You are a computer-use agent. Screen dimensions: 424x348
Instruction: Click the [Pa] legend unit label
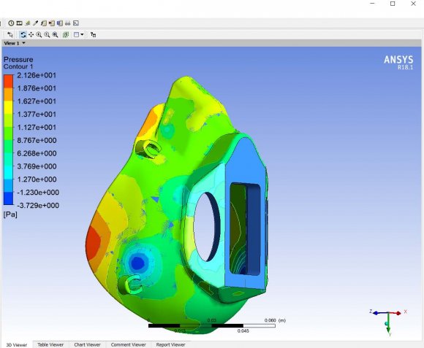[10, 214]
